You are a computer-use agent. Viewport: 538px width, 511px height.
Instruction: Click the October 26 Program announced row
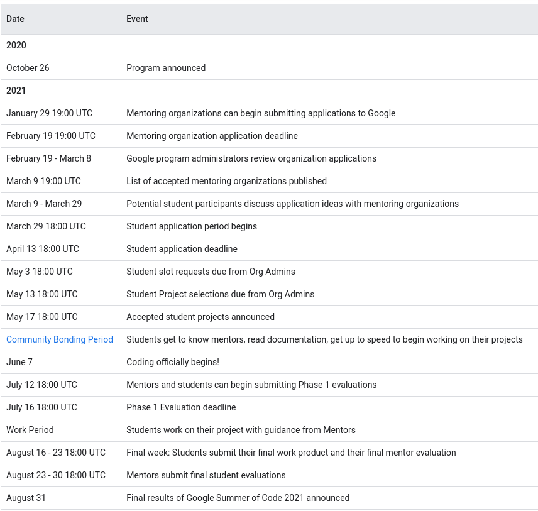tap(166, 68)
